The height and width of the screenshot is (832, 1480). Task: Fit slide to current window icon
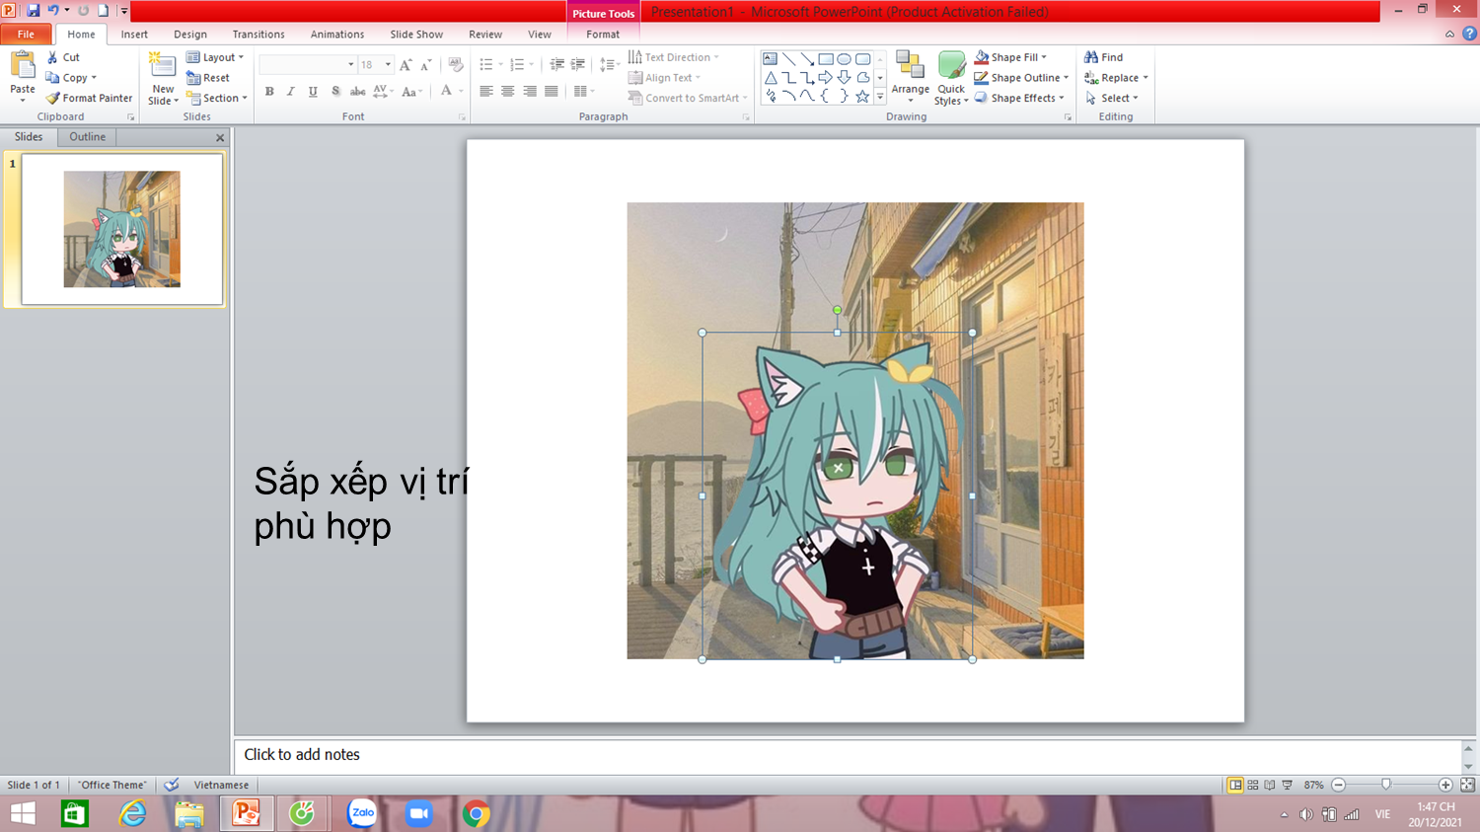[1467, 785]
